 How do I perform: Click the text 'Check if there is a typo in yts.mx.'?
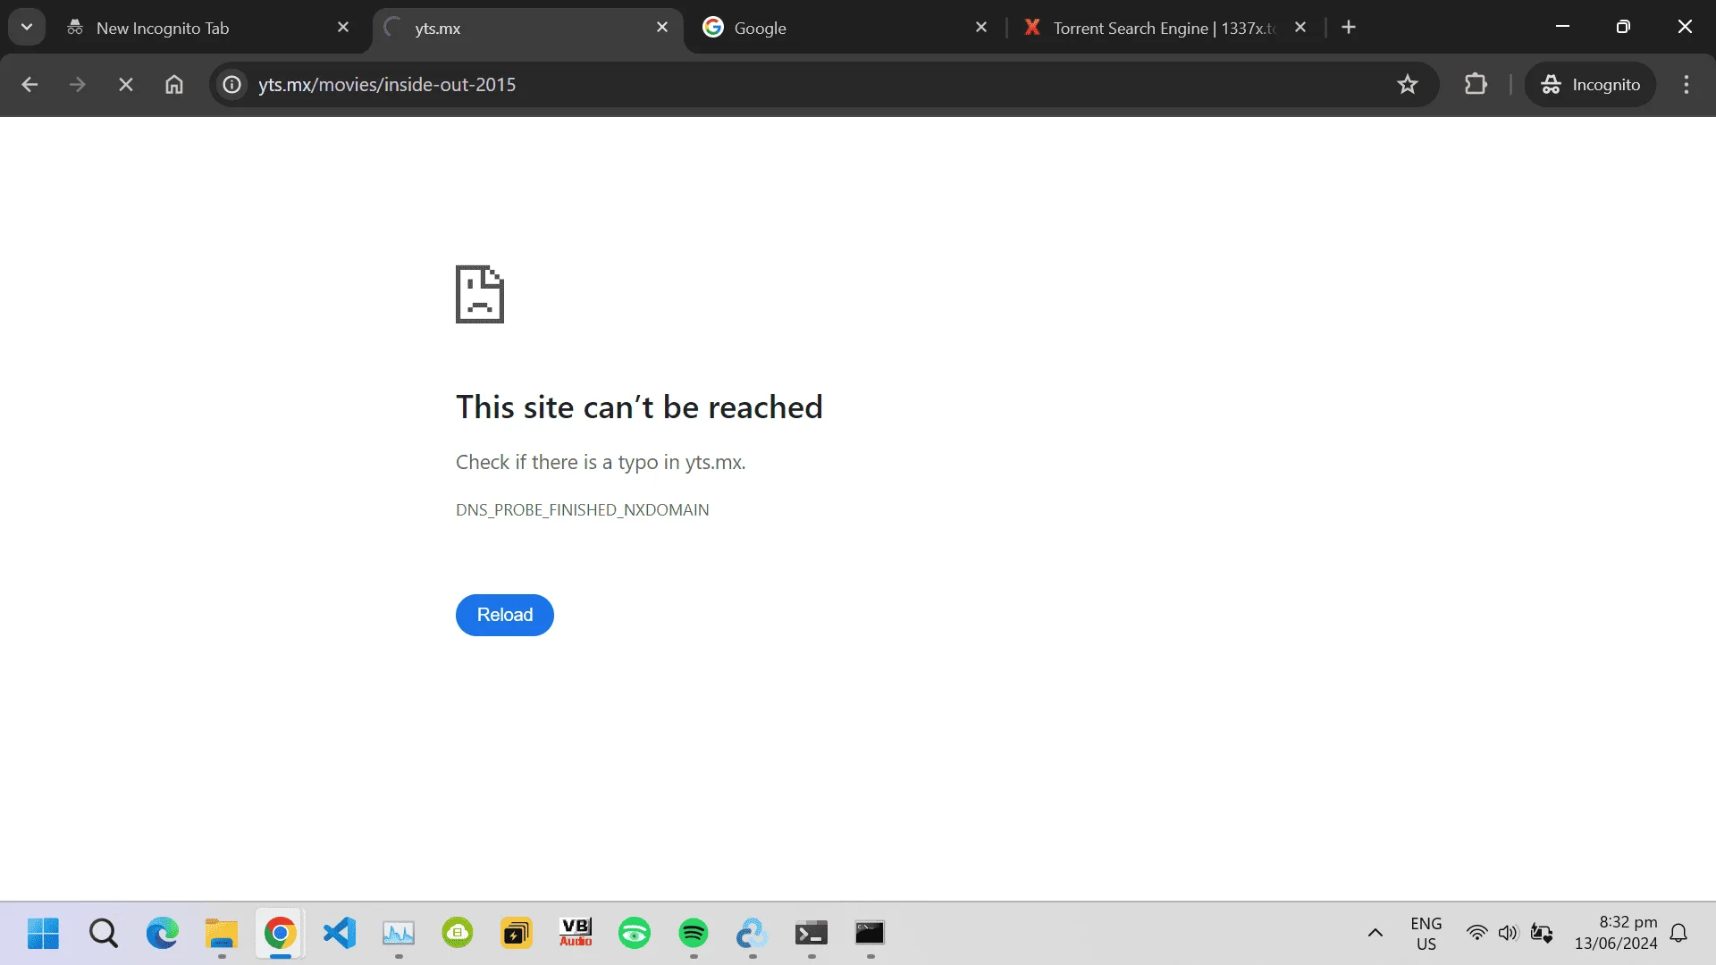601,462
